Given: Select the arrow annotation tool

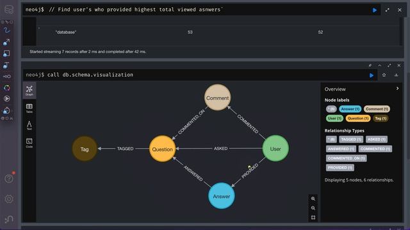Looking at the screenshot, I should [x=7, y=42].
